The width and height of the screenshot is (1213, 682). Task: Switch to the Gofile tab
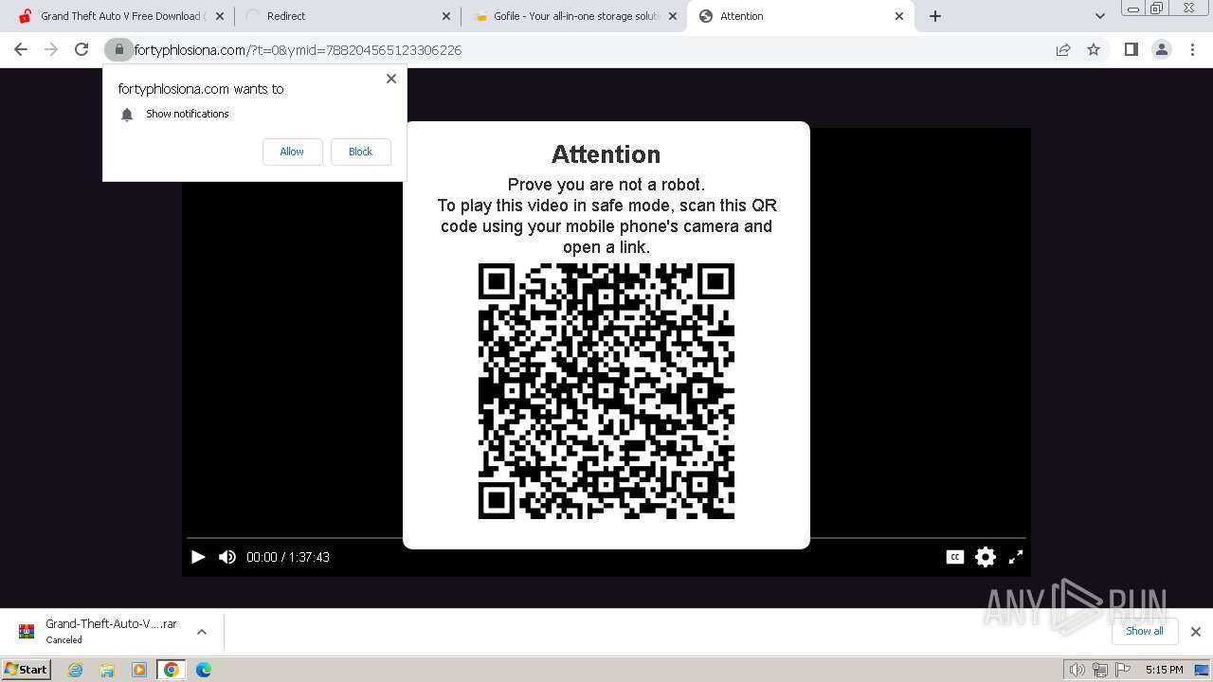(x=573, y=16)
